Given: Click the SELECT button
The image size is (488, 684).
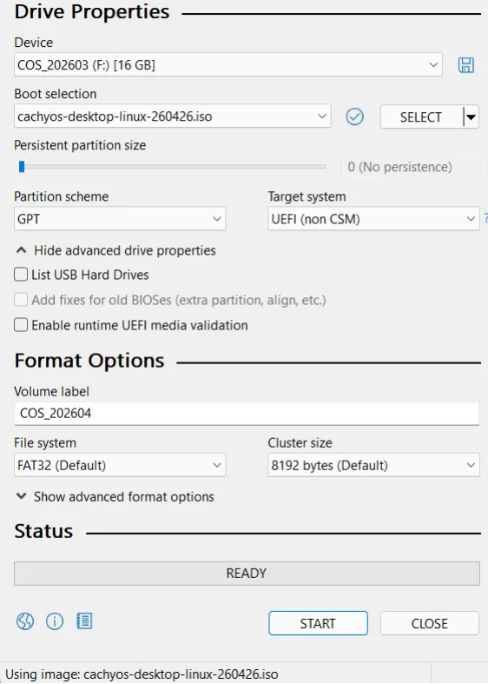Looking at the screenshot, I should [x=421, y=117].
